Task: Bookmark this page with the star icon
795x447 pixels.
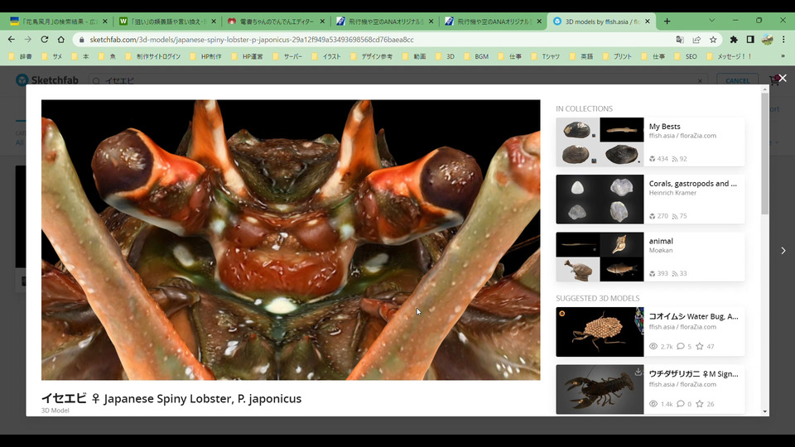Action: (713, 39)
